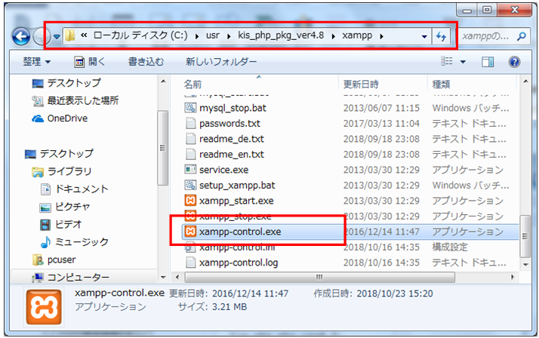Click the Help question mark icon
539x338 pixels.
[514, 61]
